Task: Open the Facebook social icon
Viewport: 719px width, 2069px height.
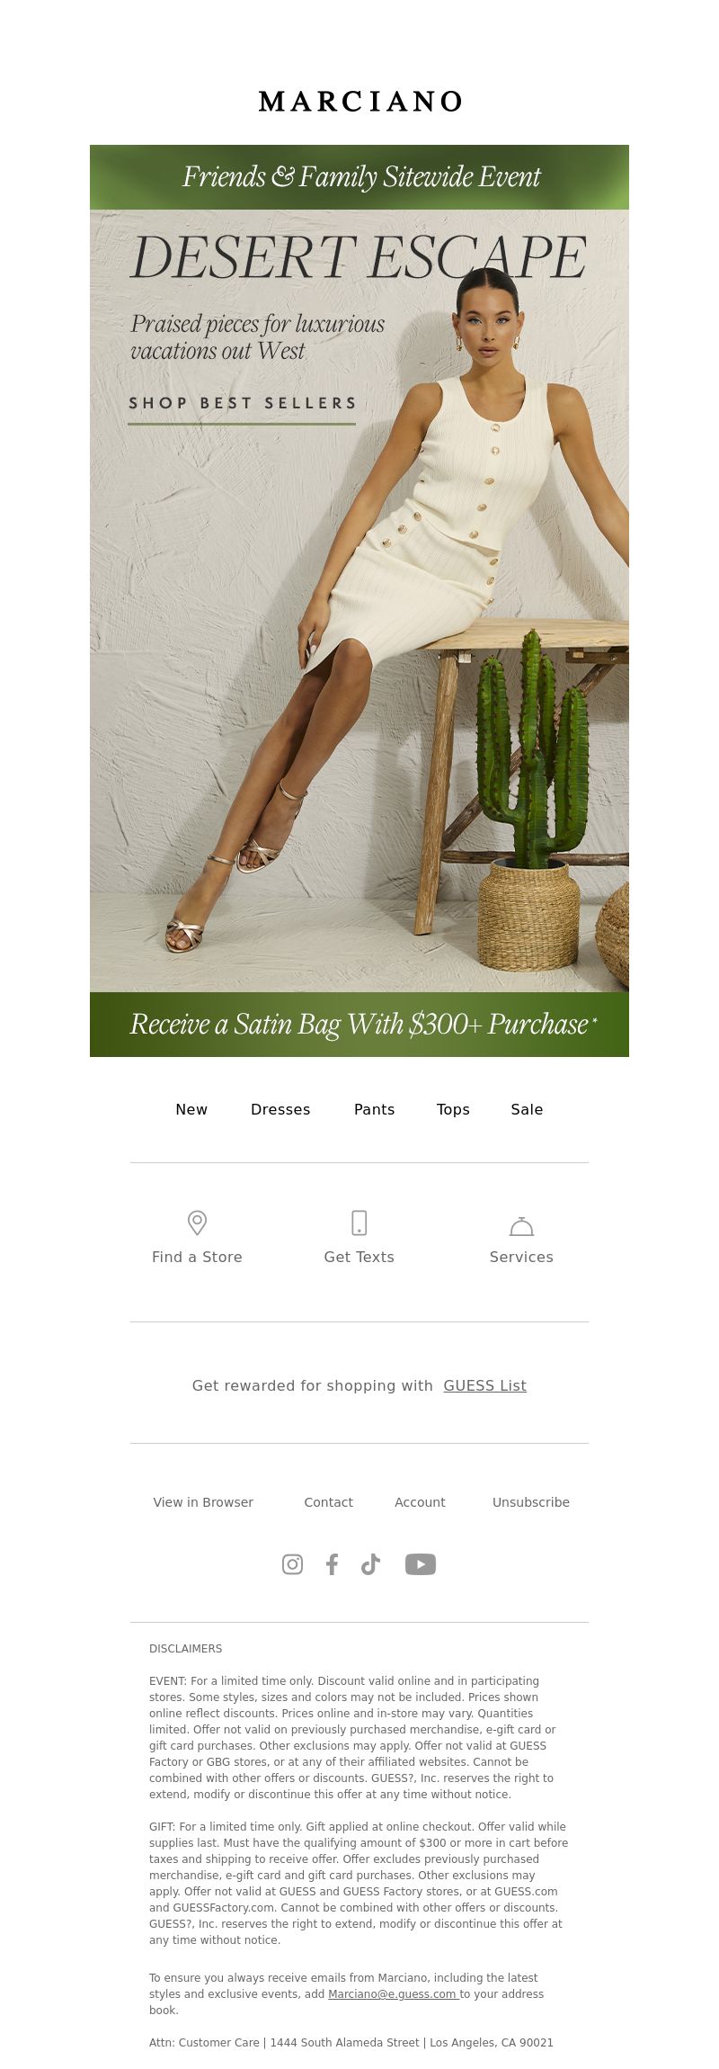Action: (x=332, y=1564)
